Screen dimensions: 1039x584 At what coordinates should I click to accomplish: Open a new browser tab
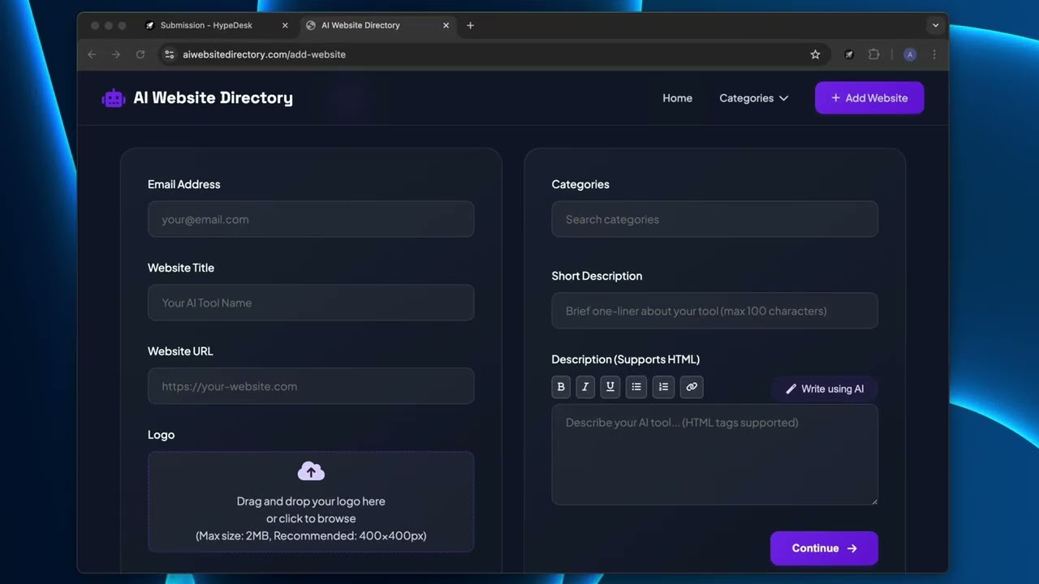click(x=470, y=25)
